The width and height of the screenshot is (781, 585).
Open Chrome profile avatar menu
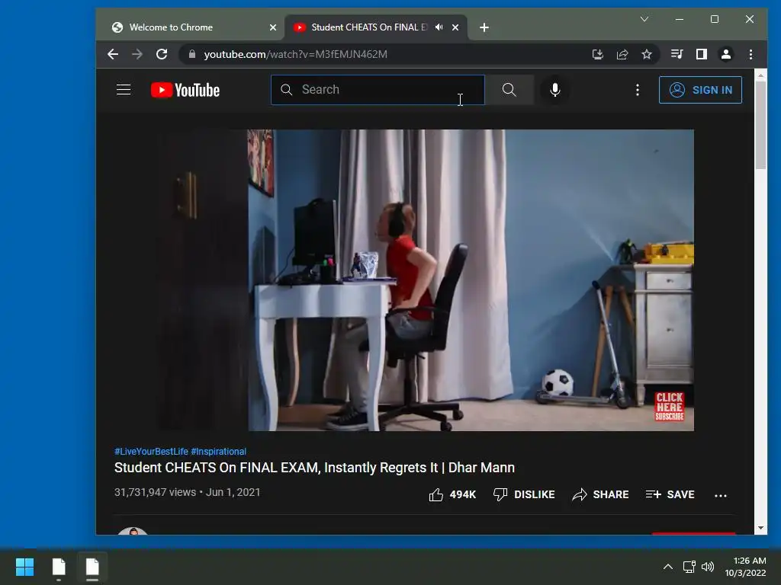pos(726,54)
